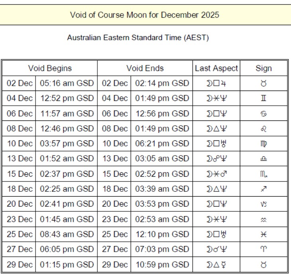Click the Leo sign glyph
291x274 pixels.
coord(263,129)
